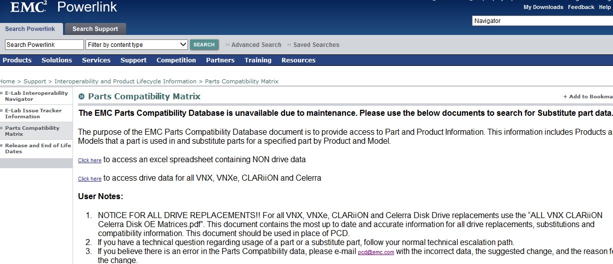This screenshot has height=264, width=613.
Task: Click the NOTICE FOR ALL DRIVE REPLACEMENTS note
Action: coord(350,224)
